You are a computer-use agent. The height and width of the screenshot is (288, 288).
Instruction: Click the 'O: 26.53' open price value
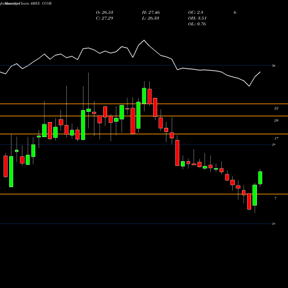point(104,13)
